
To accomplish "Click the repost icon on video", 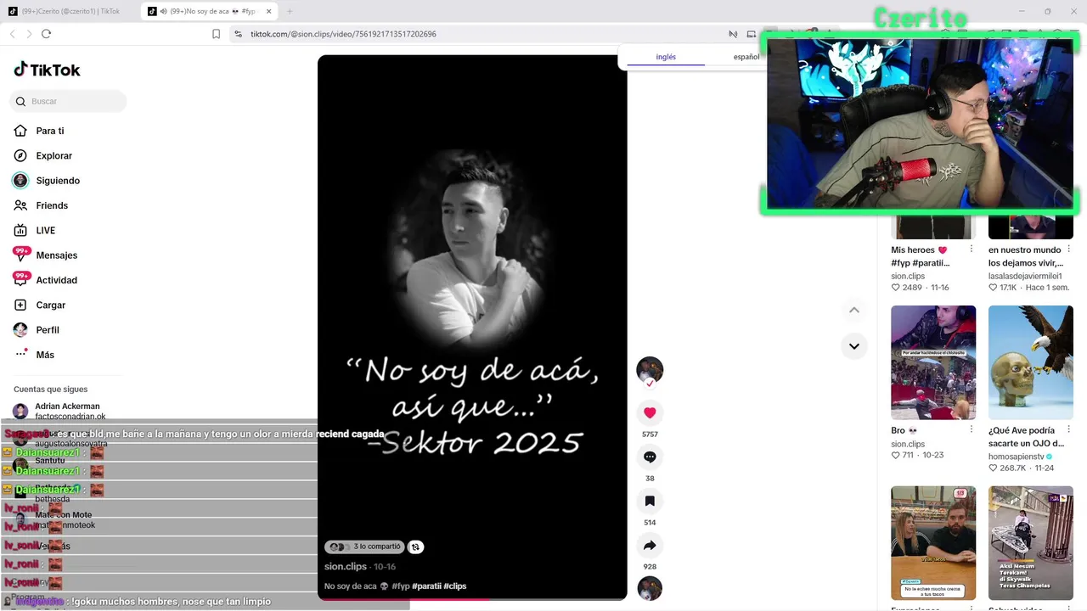I will tap(415, 547).
